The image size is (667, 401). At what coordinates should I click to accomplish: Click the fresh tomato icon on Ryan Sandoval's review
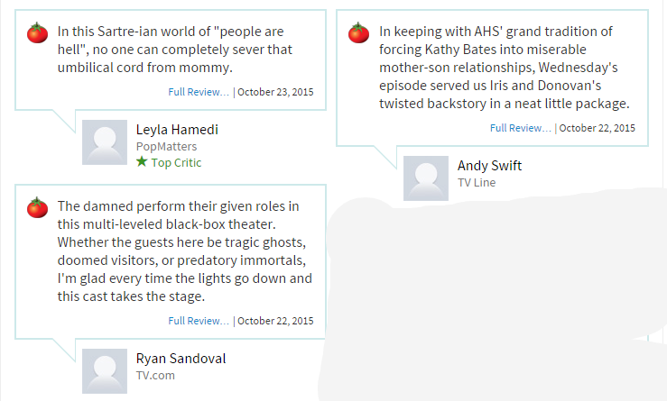[x=37, y=207]
